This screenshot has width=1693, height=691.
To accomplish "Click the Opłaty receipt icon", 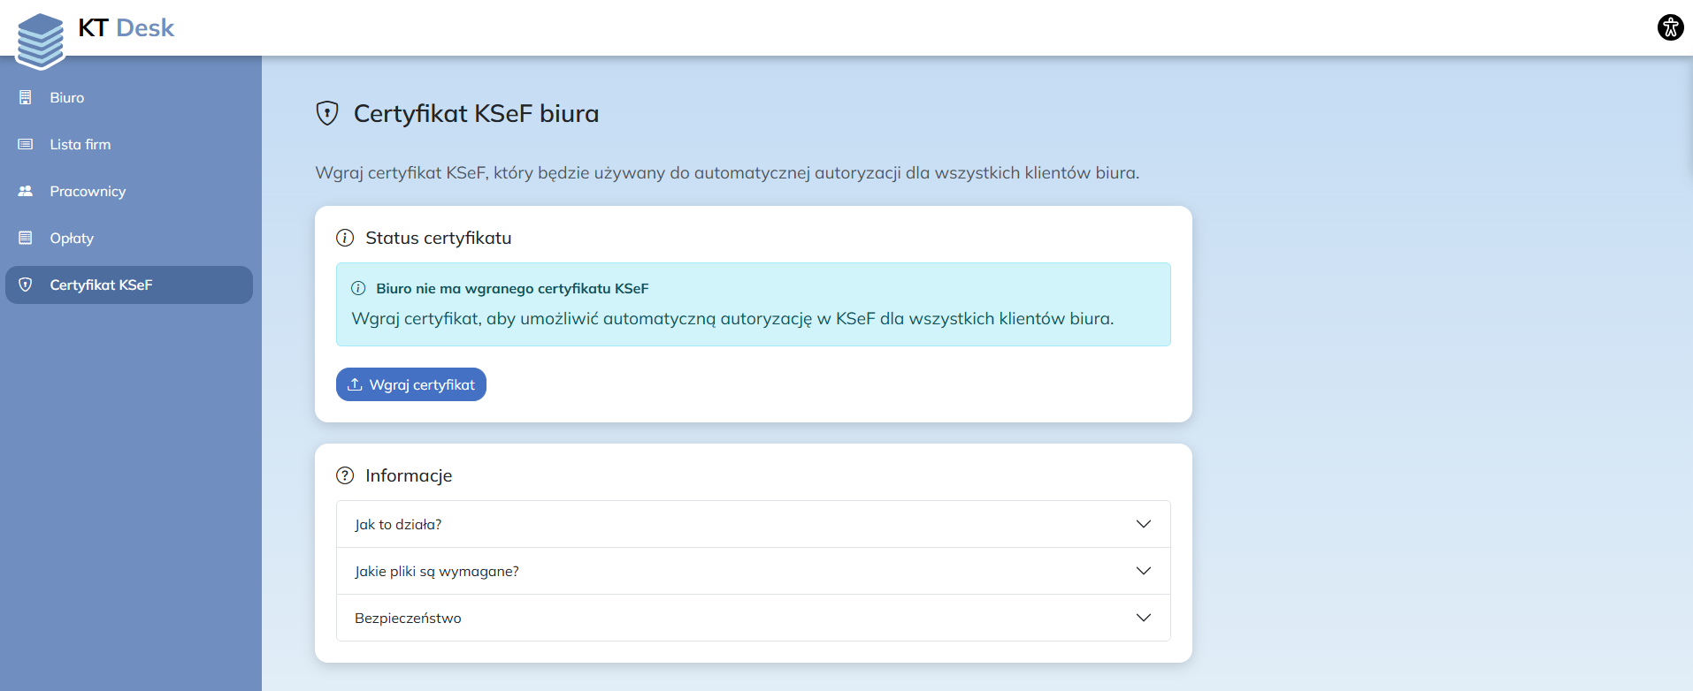I will point(26,238).
